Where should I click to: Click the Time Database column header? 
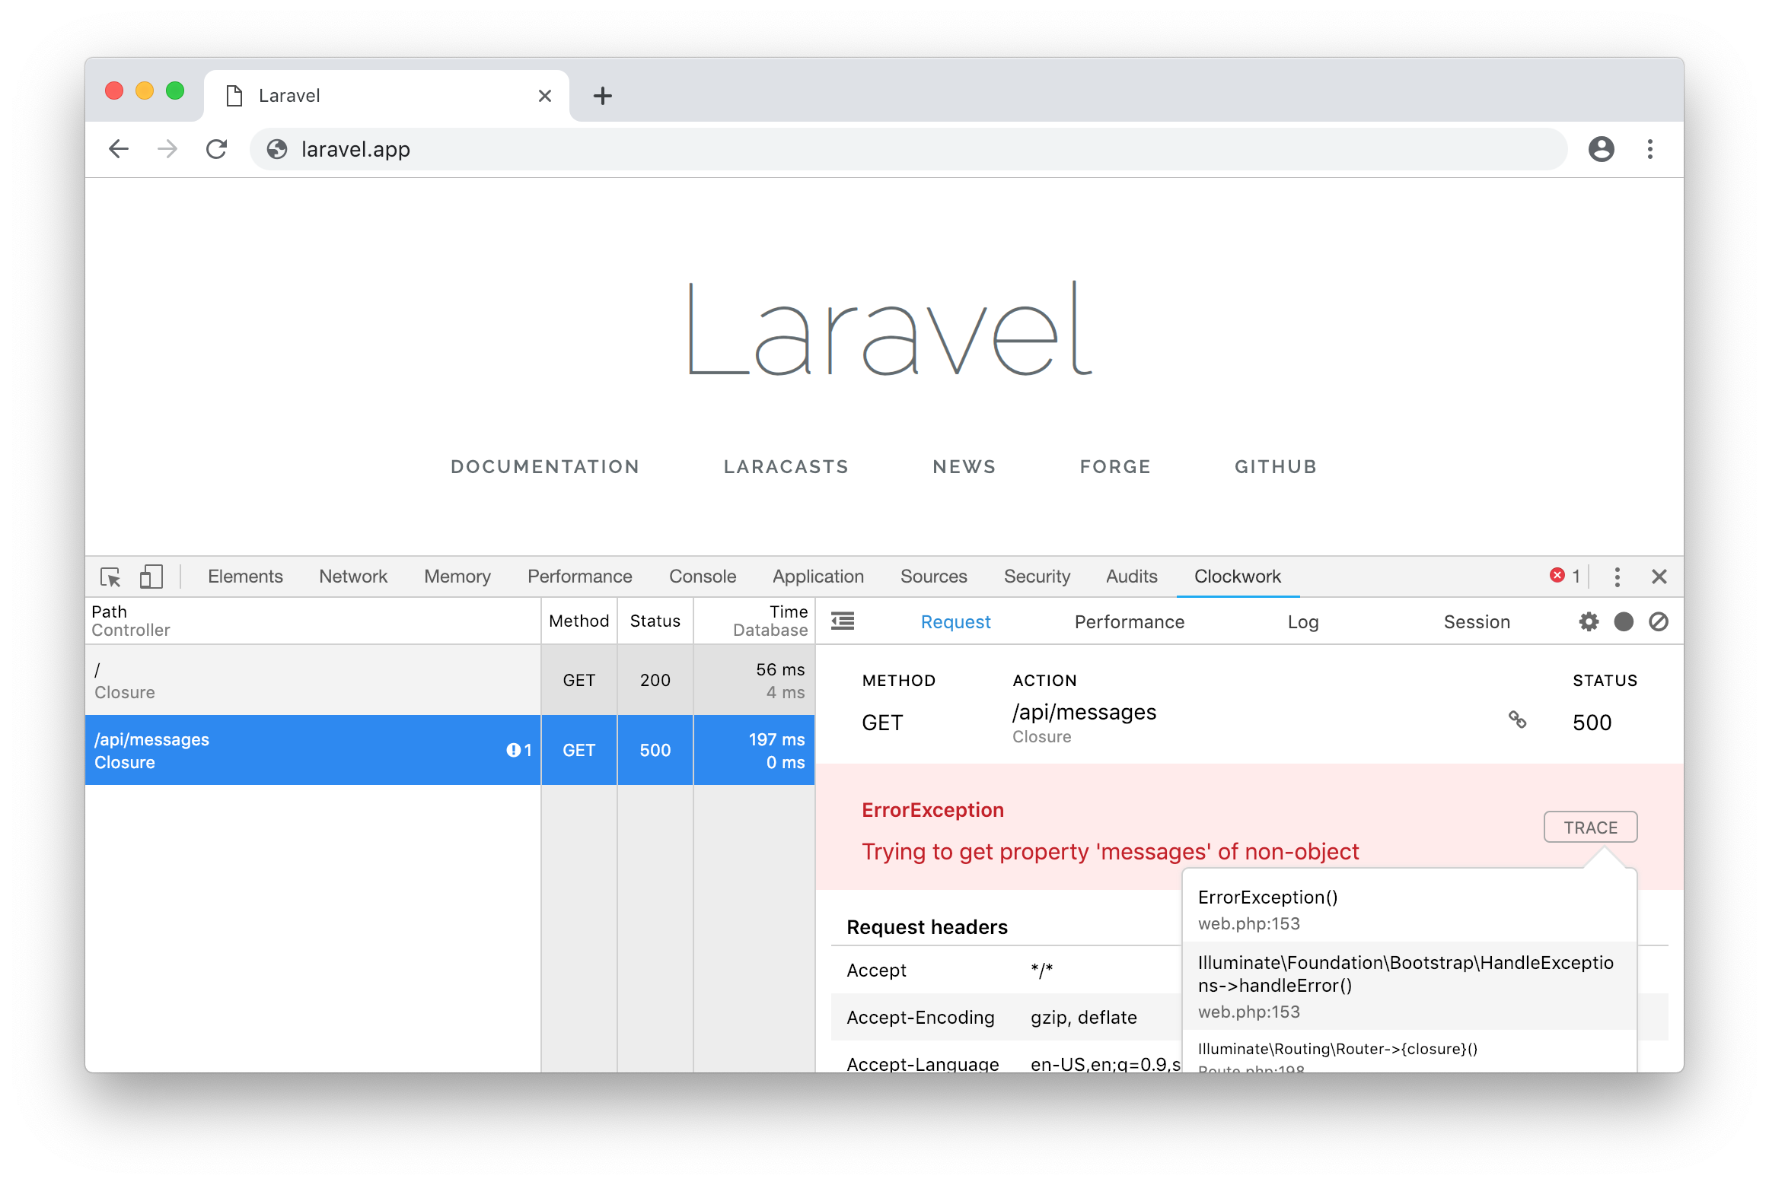point(754,621)
